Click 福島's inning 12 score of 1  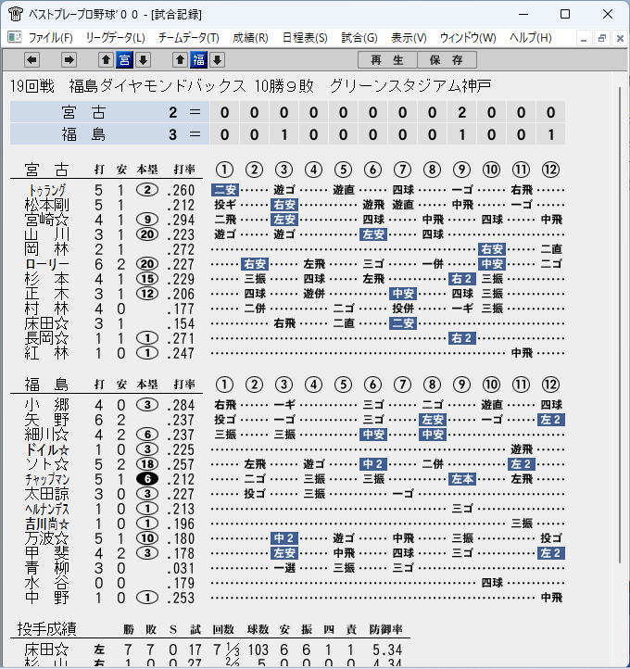click(x=551, y=135)
